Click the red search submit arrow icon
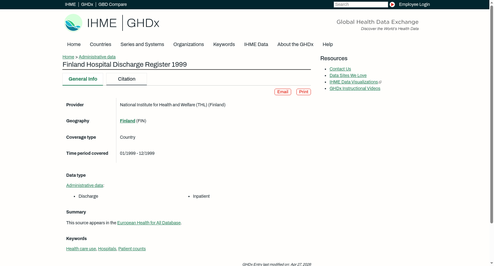The image size is (494, 266). click(x=392, y=4)
